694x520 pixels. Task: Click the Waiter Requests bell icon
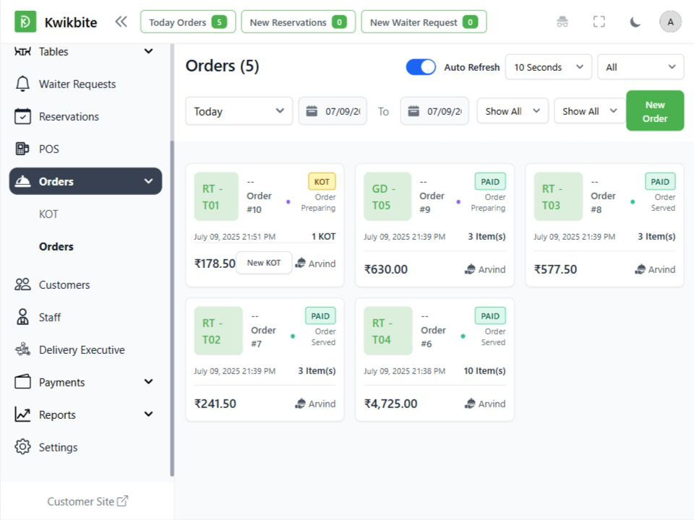(23, 84)
